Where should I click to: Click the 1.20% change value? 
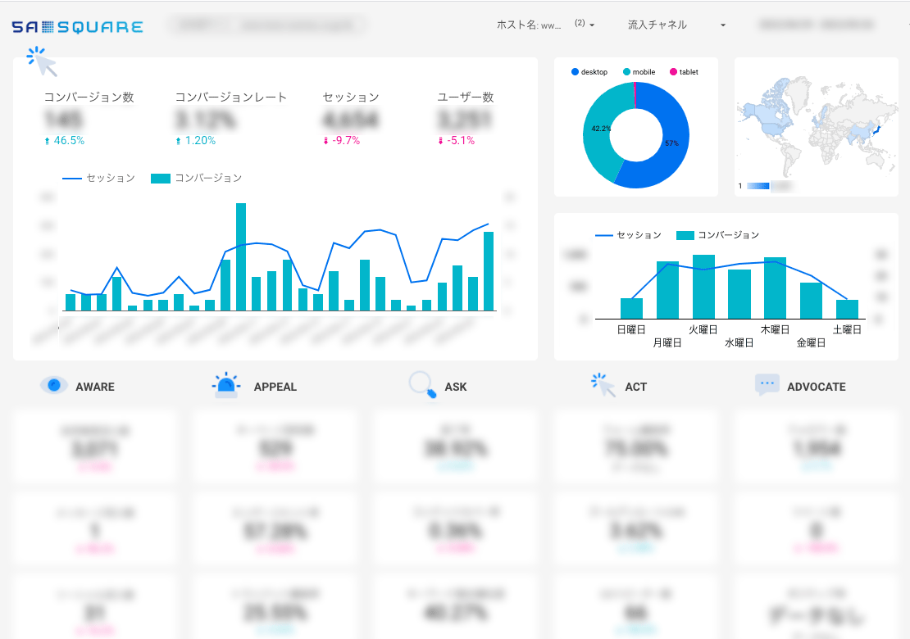tap(200, 140)
